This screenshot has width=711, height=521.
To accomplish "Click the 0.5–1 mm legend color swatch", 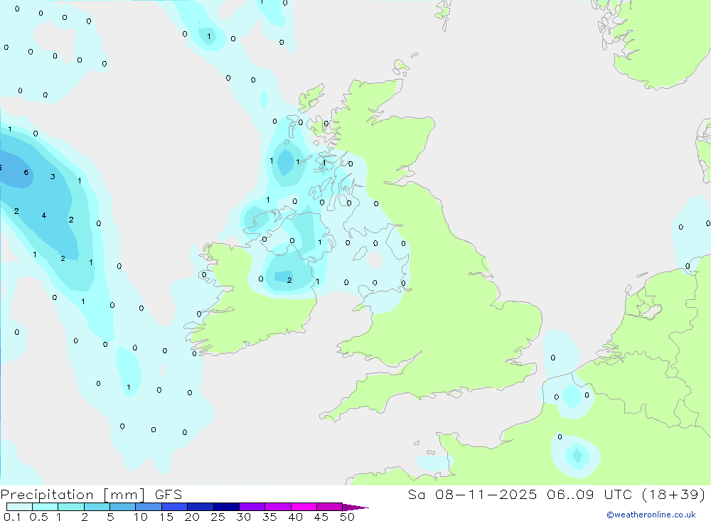I will point(45,507).
